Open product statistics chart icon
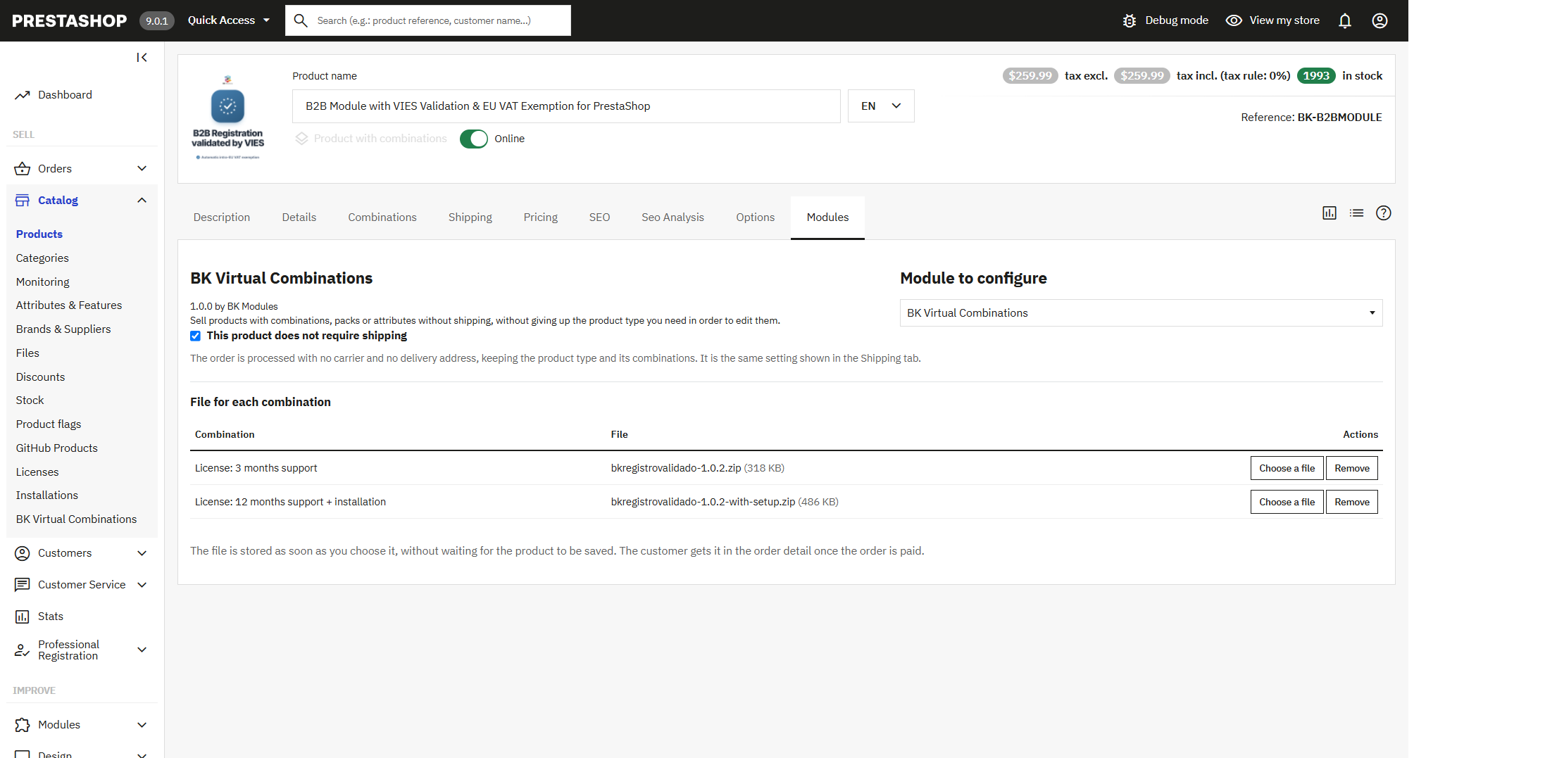The height and width of the screenshot is (758, 1564). point(1330,213)
